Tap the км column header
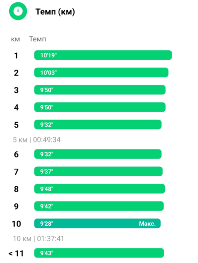Screen dimensions: 198x263 coord(15,39)
